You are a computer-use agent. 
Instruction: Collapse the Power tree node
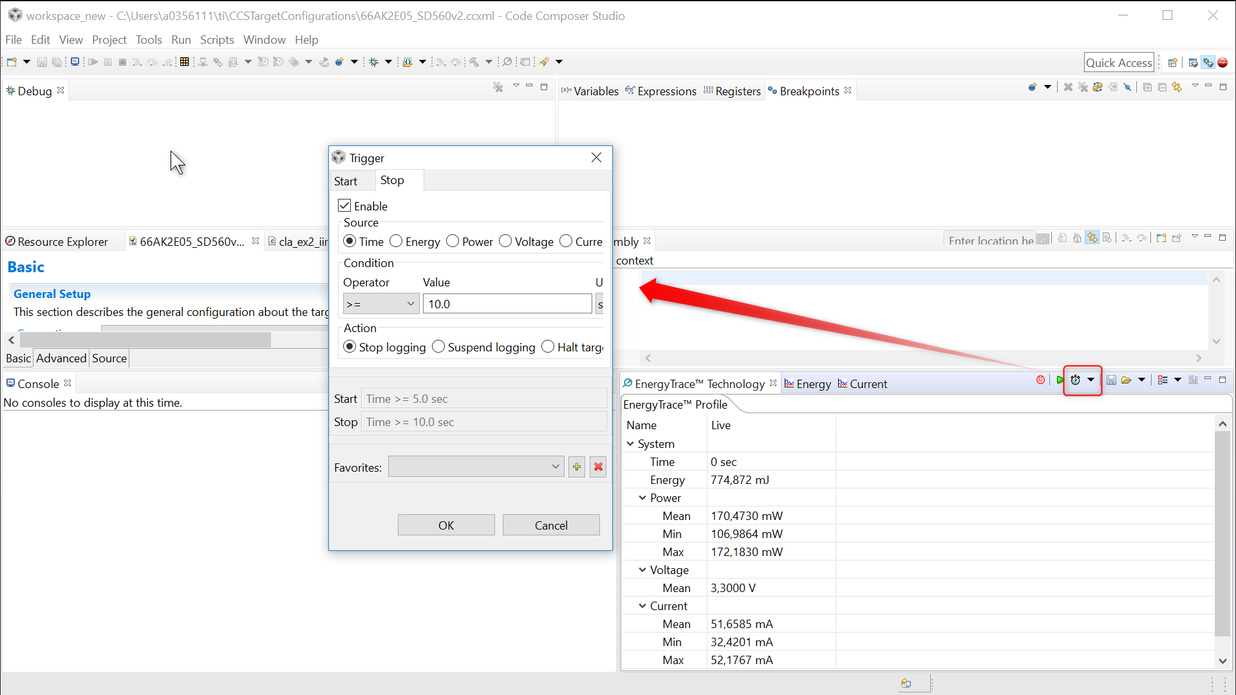tap(642, 498)
